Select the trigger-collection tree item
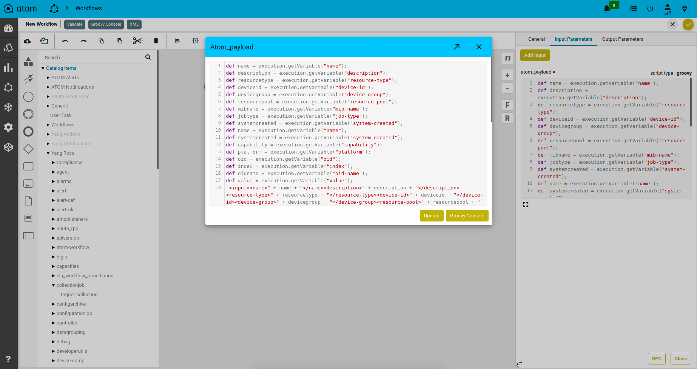697x369 pixels. 79,295
